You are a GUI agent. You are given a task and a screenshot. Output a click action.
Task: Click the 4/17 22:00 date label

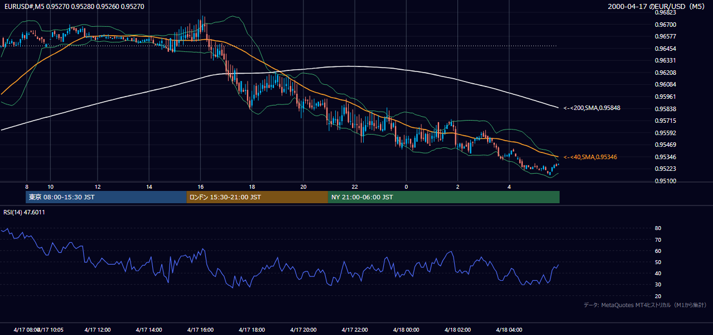coord(354,329)
